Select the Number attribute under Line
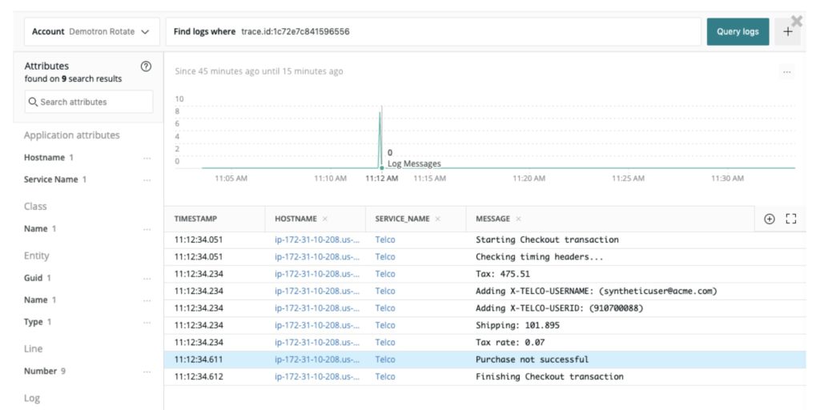Viewport: 820px width, 410px height. [45, 371]
